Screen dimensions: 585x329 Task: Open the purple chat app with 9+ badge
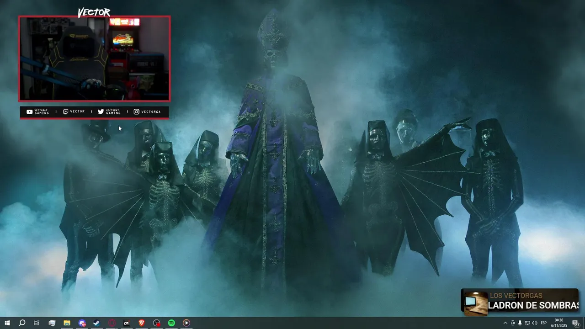click(82, 323)
